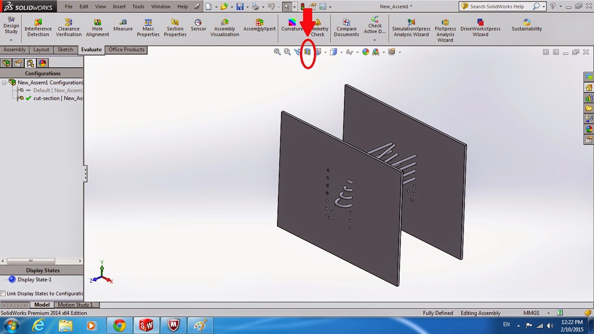
Task: Collapse the left panel via splitter handle
Action: tap(86, 174)
